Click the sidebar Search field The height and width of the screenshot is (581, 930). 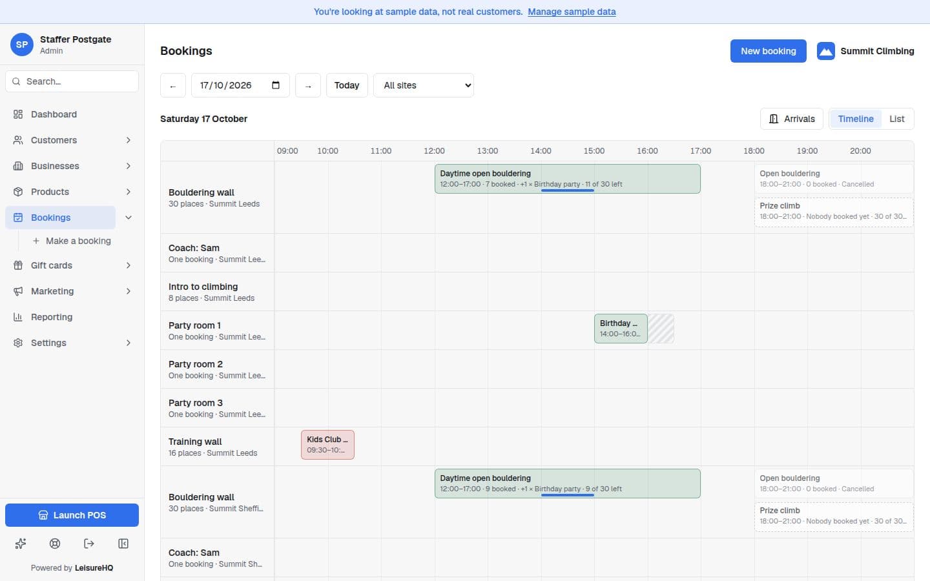coord(72,81)
